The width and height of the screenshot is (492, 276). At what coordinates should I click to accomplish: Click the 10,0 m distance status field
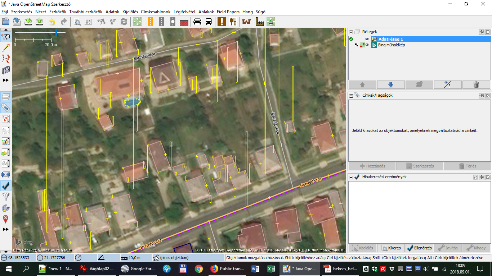point(135,258)
